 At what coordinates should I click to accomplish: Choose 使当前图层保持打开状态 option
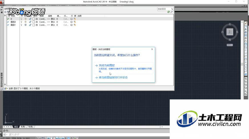pyautogui.click(x=113, y=77)
